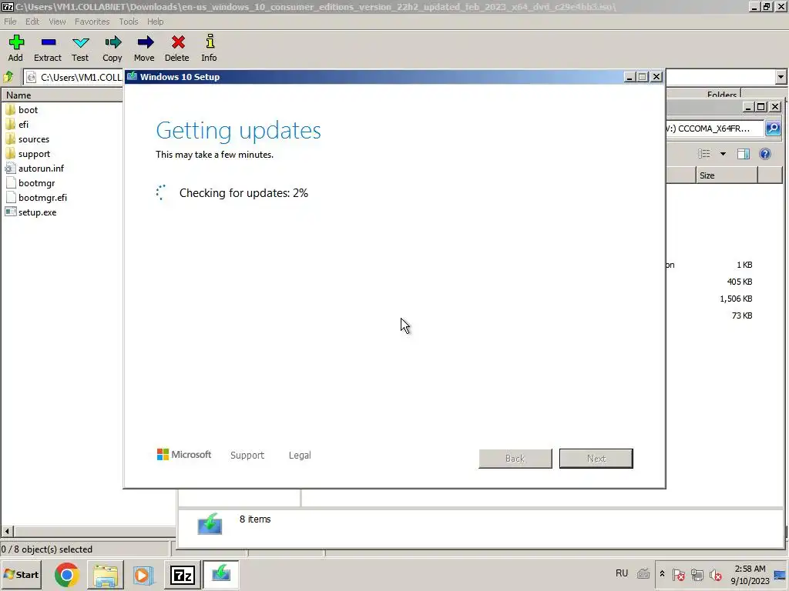Open the network tray icon
The height and width of the screenshot is (591, 789).
pos(697,574)
